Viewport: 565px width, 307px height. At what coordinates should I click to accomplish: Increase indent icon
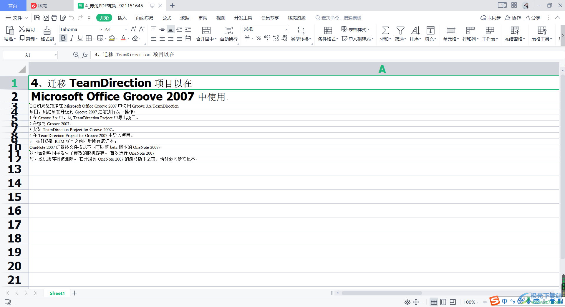click(x=188, y=29)
